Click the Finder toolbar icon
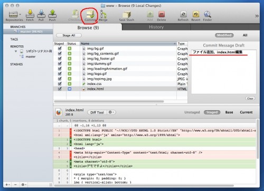The width and height of the screenshot is (264, 191). (208, 14)
